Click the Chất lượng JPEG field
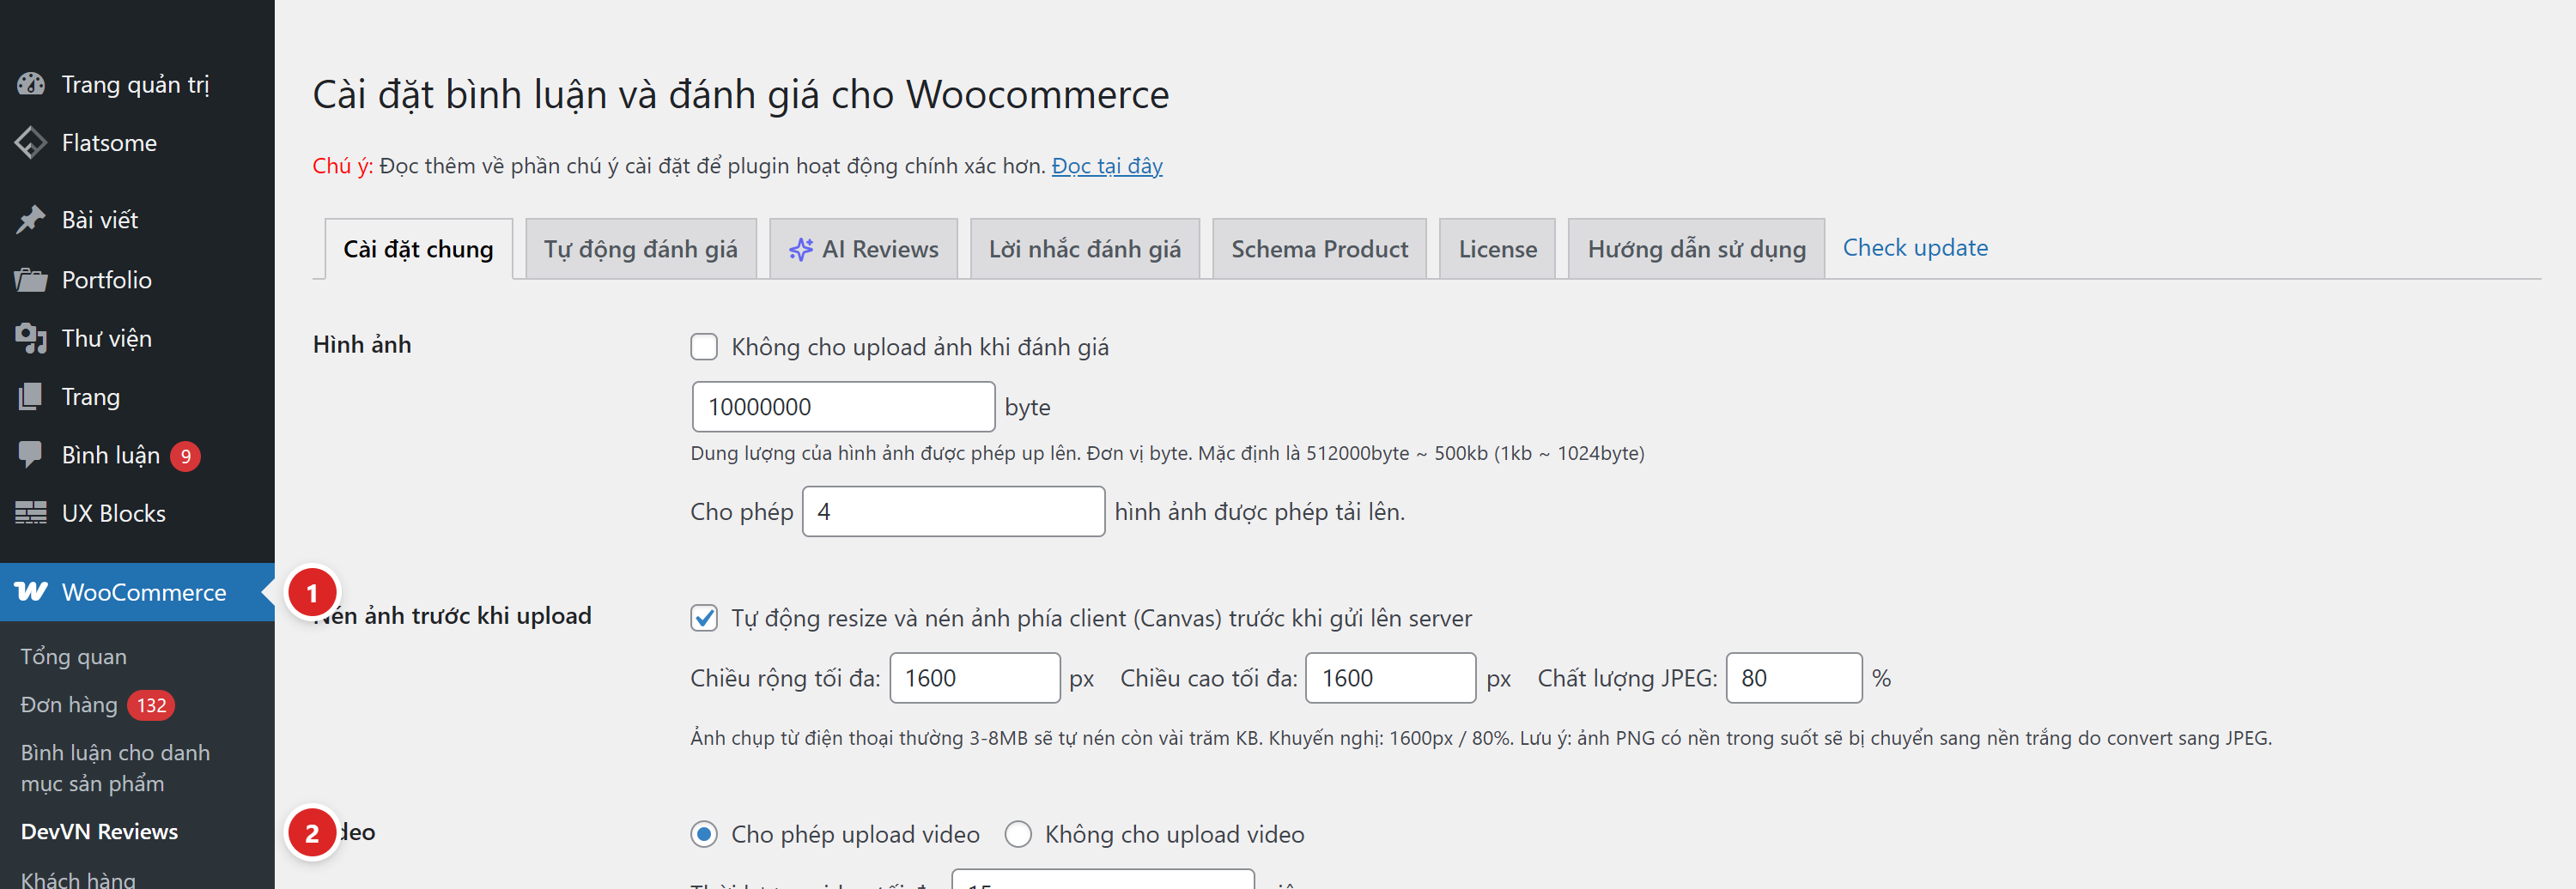The width and height of the screenshot is (2576, 889). click(x=1794, y=678)
